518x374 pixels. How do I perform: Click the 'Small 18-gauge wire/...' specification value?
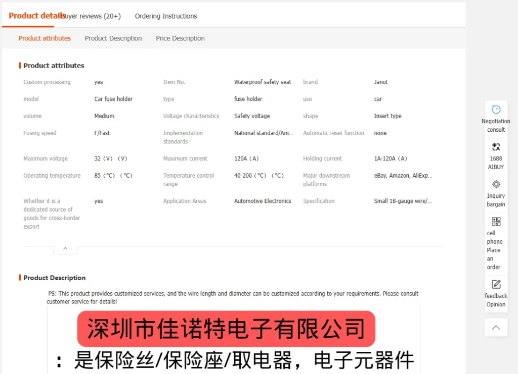pos(403,201)
